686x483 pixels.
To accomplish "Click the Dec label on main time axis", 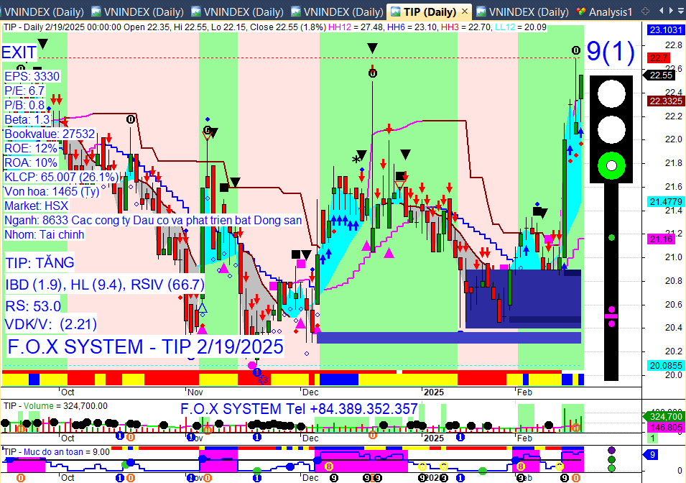I will [310, 392].
